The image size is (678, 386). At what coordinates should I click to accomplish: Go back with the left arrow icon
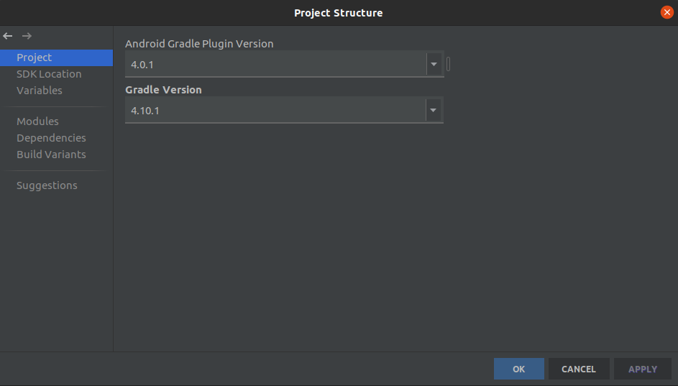coord(8,36)
